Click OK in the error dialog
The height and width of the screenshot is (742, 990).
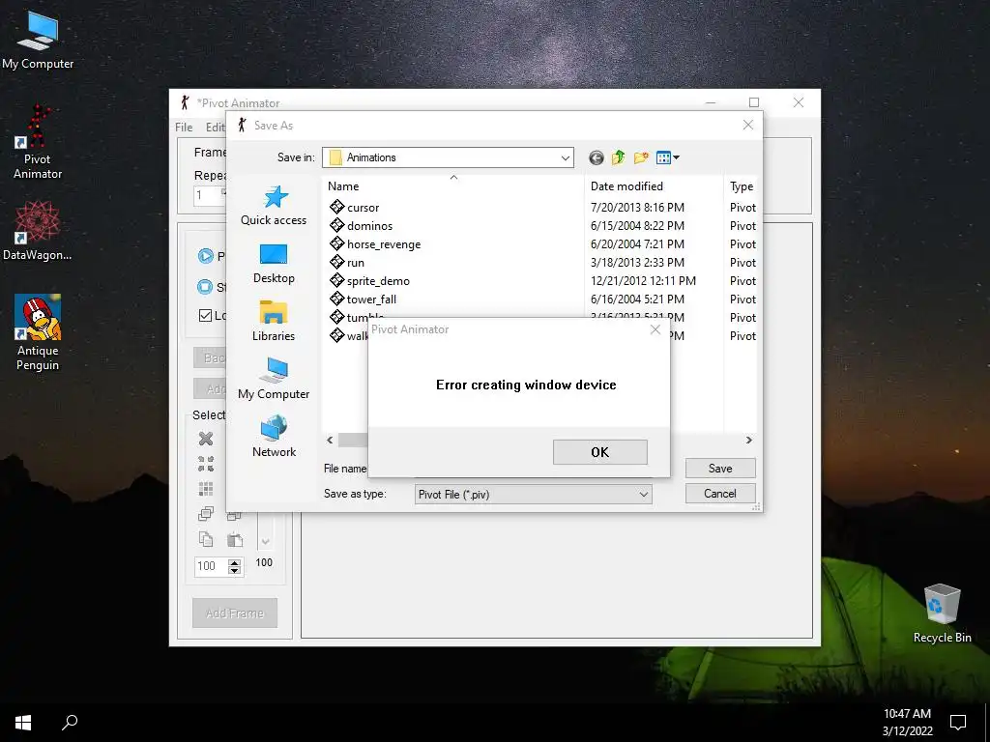(x=599, y=452)
